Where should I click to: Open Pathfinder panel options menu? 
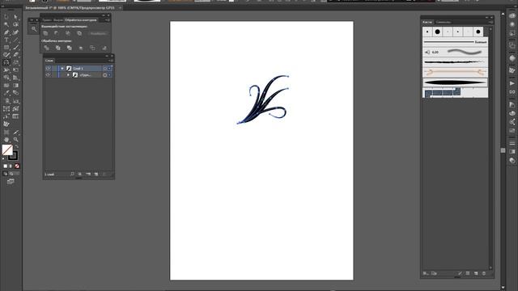(x=108, y=19)
